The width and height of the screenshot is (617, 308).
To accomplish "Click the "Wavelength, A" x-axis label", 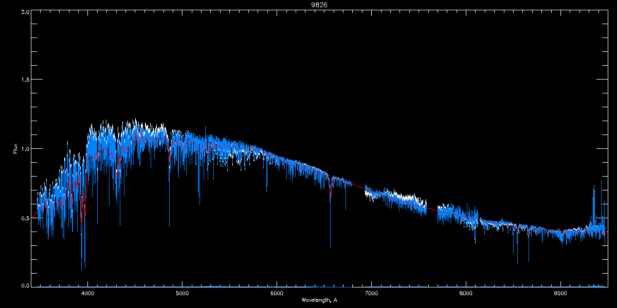I will 319,300.
